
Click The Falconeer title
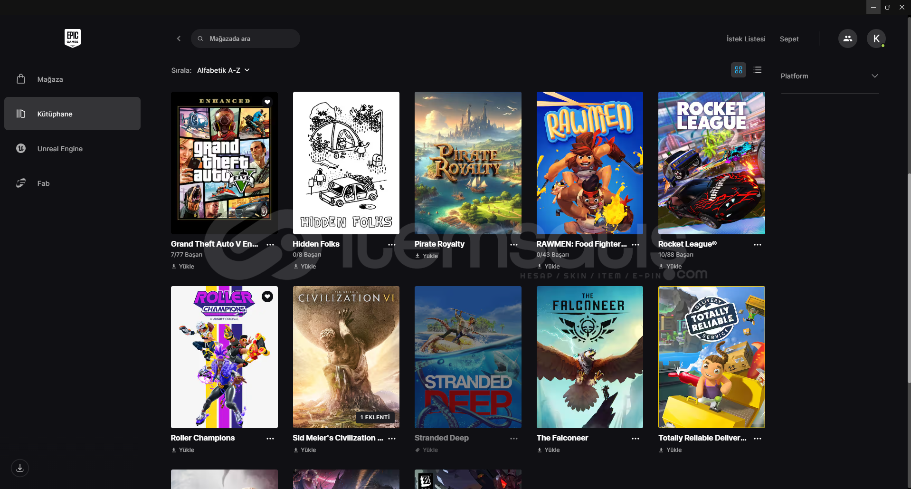[562, 438]
